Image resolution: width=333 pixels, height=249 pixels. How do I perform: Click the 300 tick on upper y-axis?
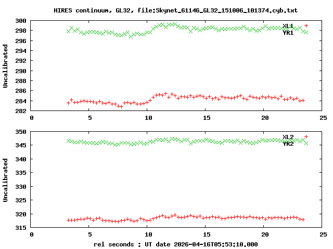pos(21,21)
